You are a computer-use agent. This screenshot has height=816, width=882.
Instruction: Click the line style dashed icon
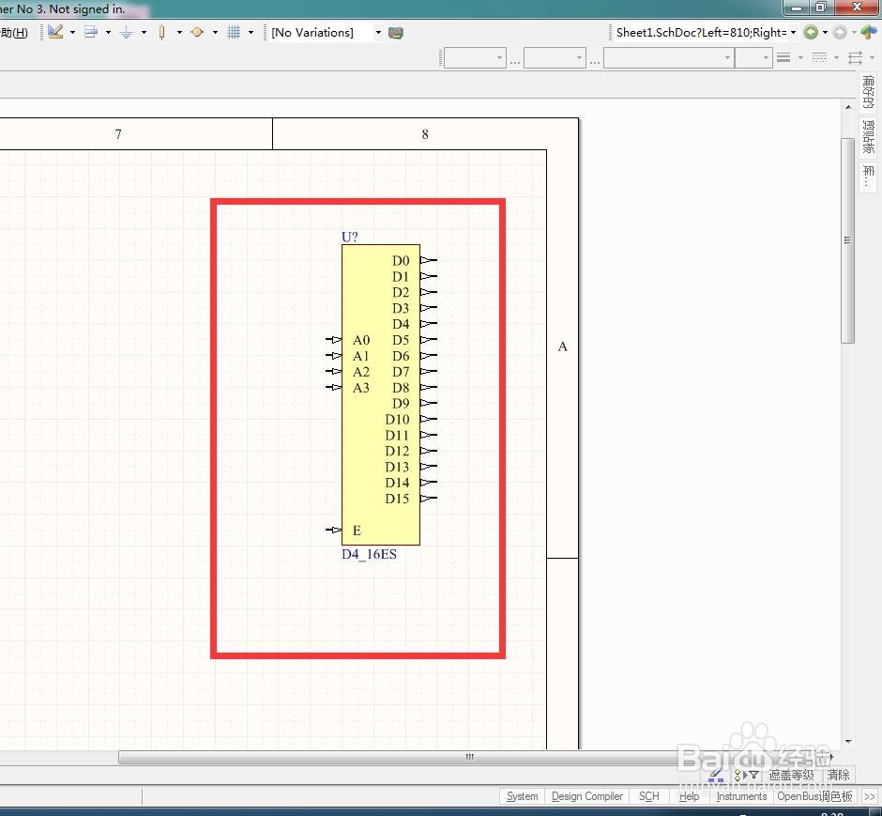pyautogui.click(x=819, y=57)
